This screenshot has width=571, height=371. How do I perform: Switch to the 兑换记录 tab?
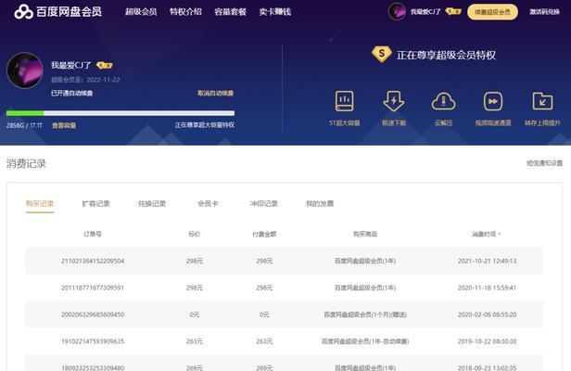152,204
